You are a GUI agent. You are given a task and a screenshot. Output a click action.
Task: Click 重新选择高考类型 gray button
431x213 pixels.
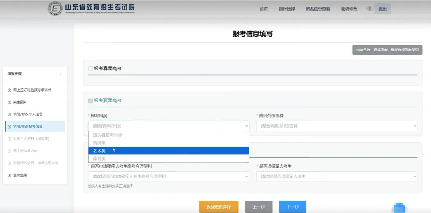[387, 50]
